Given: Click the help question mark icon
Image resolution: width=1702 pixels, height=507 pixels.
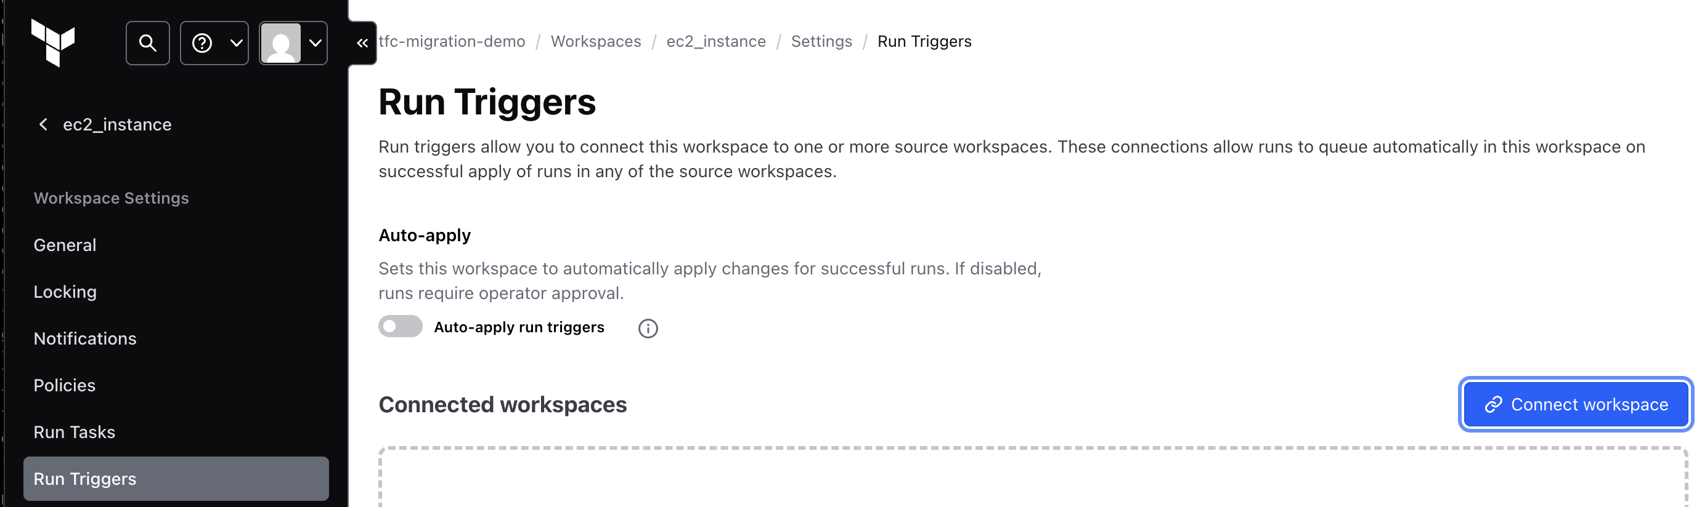Looking at the screenshot, I should [203, 43].
